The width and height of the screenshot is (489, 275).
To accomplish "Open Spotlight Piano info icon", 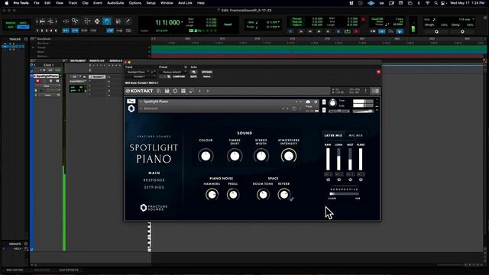I will click(316, 102).
